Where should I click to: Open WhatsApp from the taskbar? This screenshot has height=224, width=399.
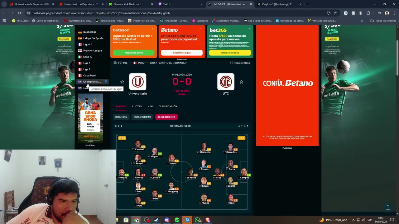click(x=198, y=220)
